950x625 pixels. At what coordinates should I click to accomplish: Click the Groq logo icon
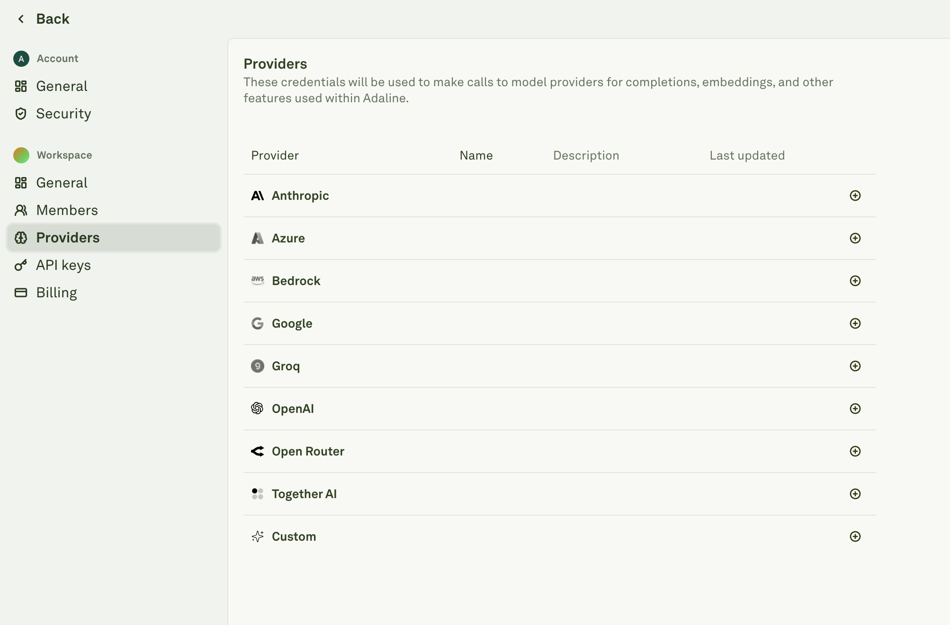[x=257, y=366]
